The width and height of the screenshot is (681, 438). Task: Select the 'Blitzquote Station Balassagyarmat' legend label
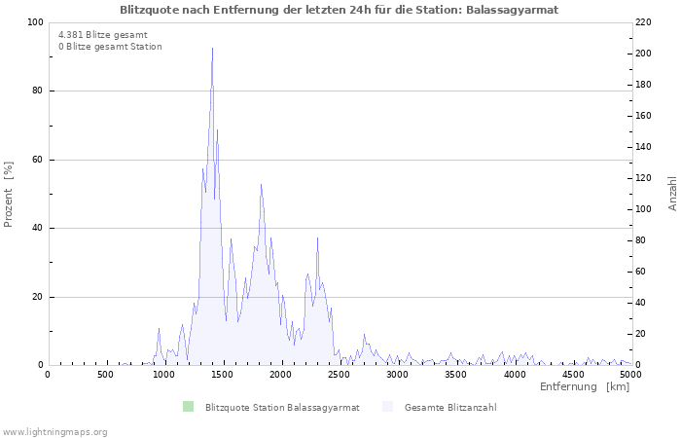coord(282,408)
